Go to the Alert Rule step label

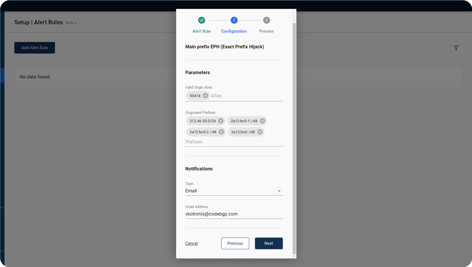pos(201,31)
